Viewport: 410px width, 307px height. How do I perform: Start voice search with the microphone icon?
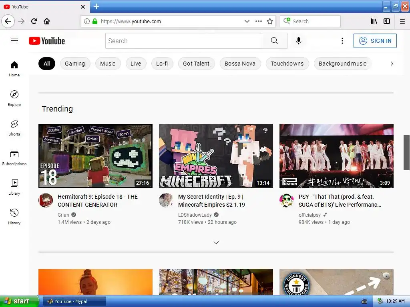[x=299, y=41]
